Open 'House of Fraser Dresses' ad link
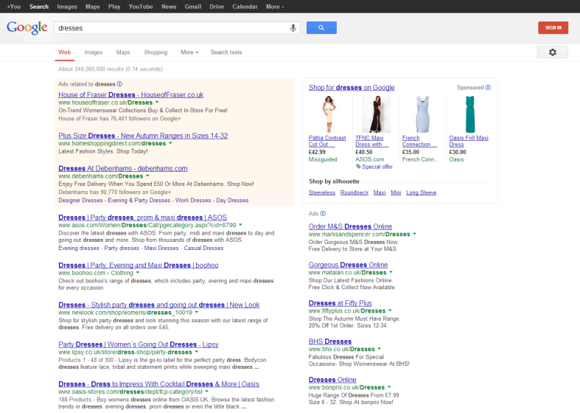The image size is (580, 413). click(x=131, y=94)
